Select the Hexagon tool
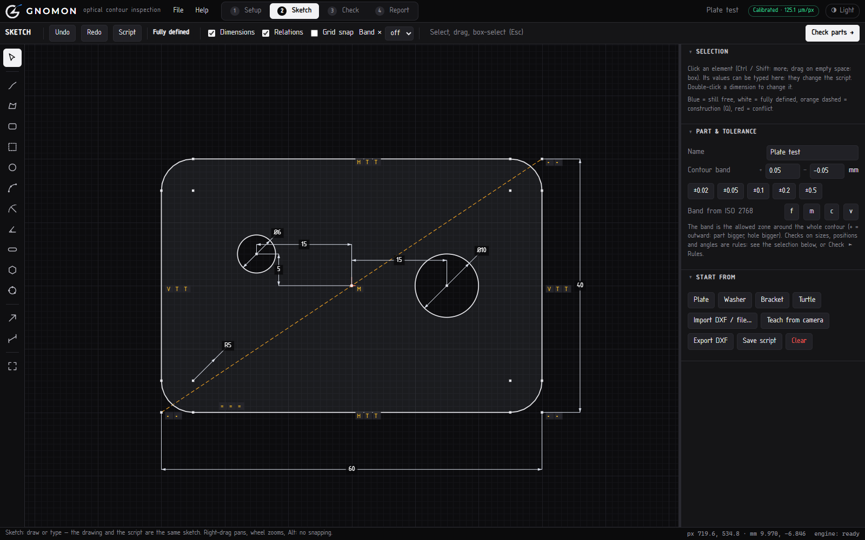 click(12, 270)
